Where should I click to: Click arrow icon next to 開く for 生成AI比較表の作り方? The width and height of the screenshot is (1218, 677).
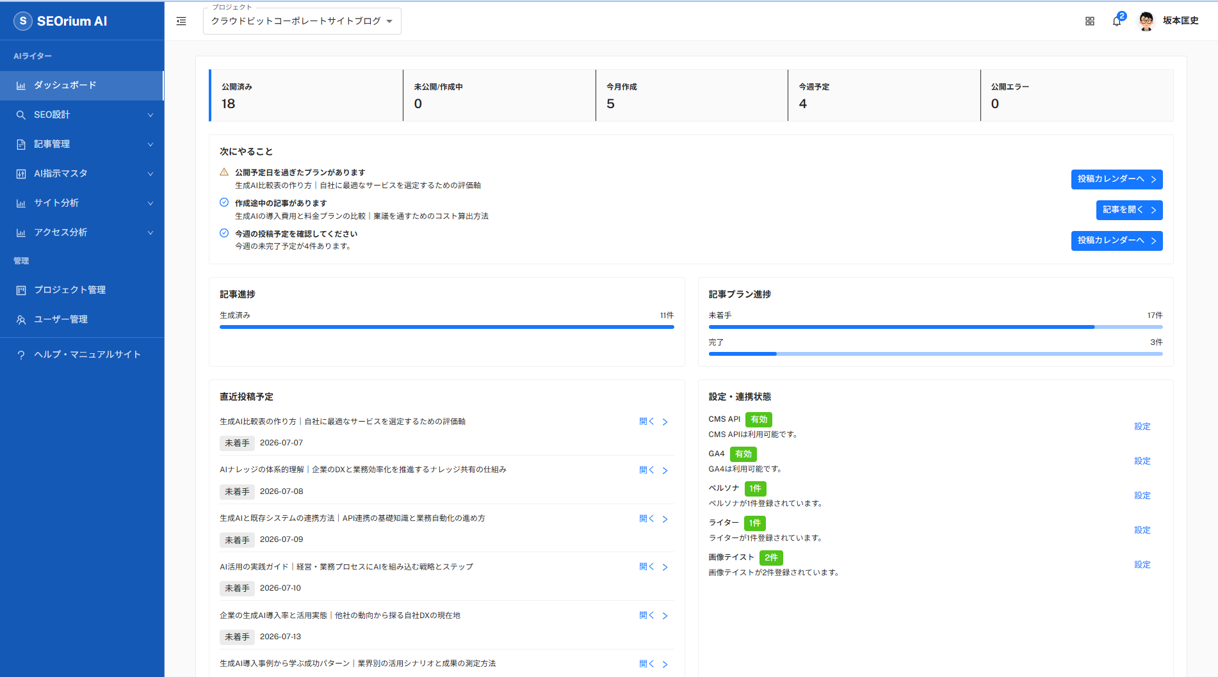point(665,422)
